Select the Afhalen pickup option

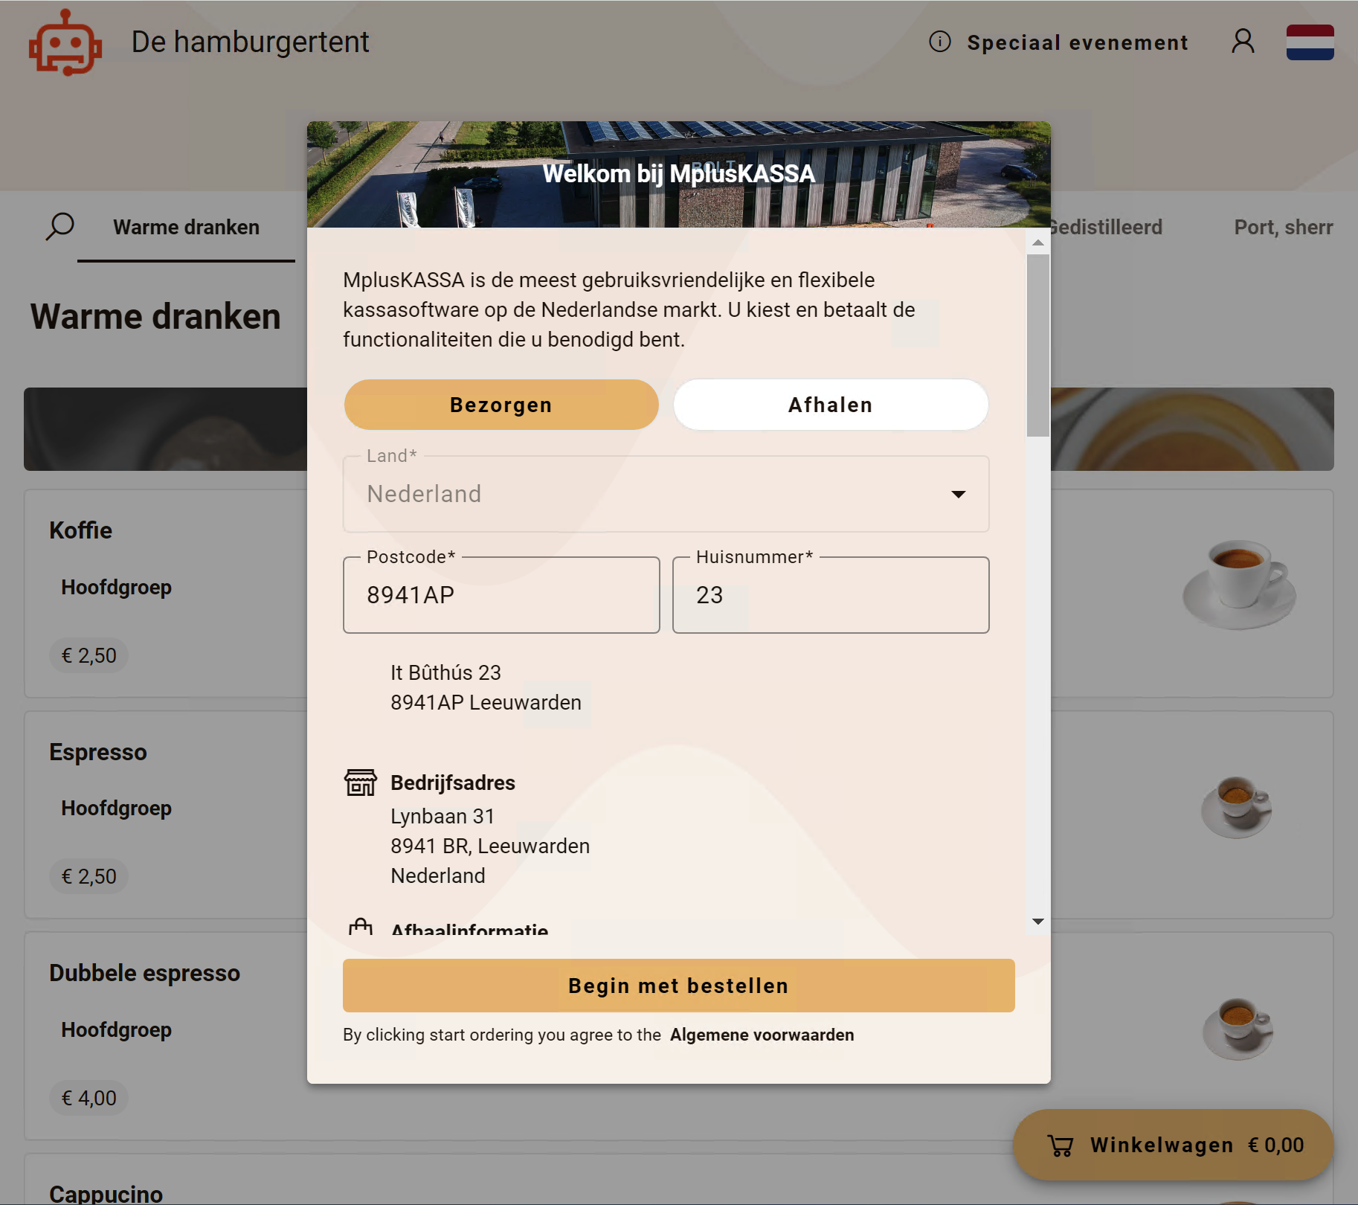(831, 405)
